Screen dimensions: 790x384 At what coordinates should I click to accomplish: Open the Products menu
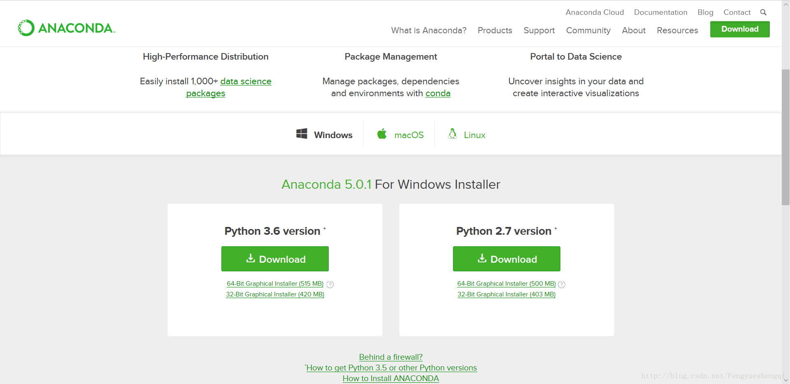pyautogui.click(x=495, y=30)
